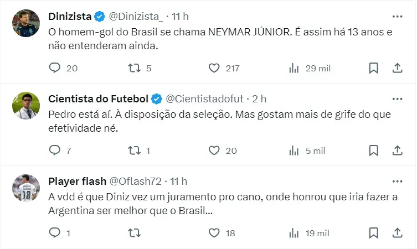Image resolution: width=417 pixels, height=249 pixels.
Task: Open more options for Player flash tweet
Action: pyautogui.click(x=397, y=181)
